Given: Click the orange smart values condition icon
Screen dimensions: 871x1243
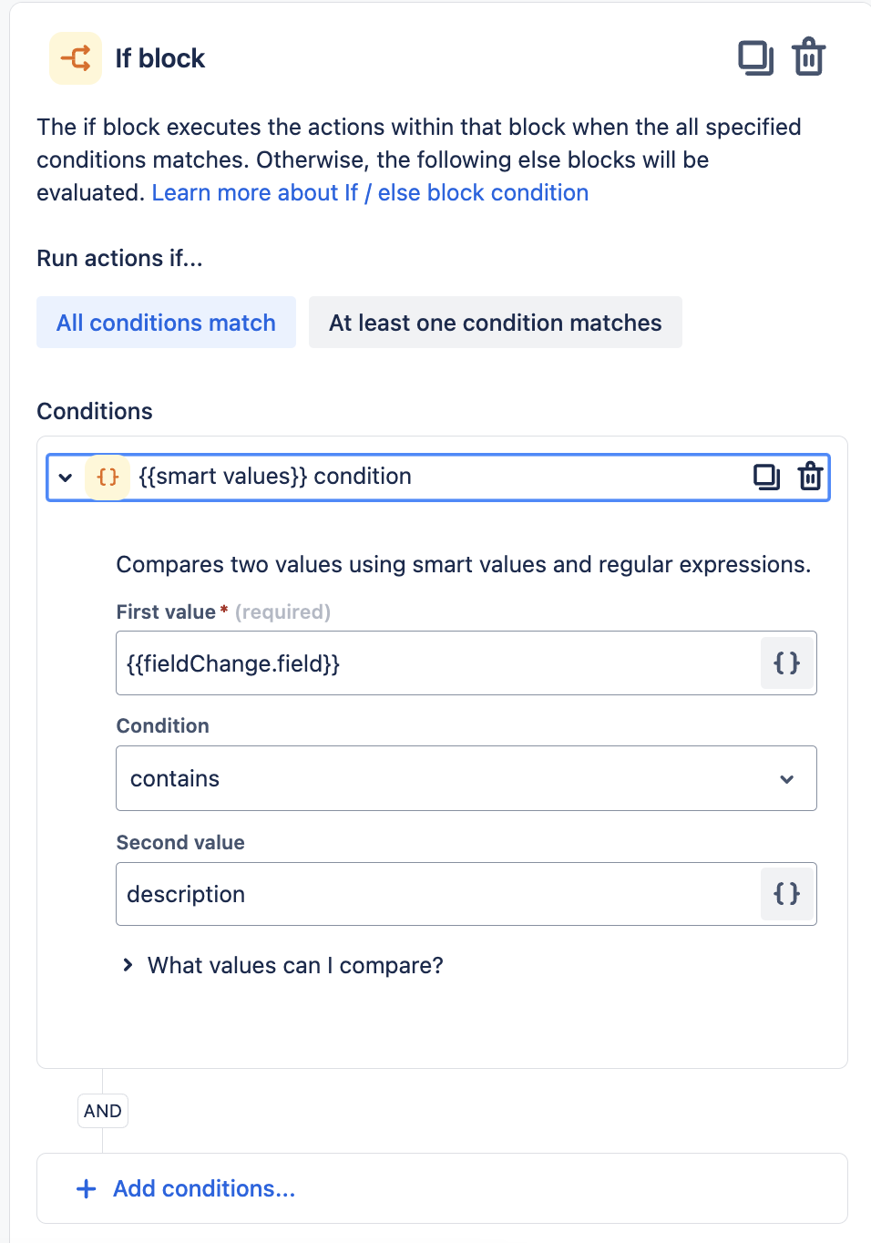Looking at the screenshot, I should (x=108, y=477).
